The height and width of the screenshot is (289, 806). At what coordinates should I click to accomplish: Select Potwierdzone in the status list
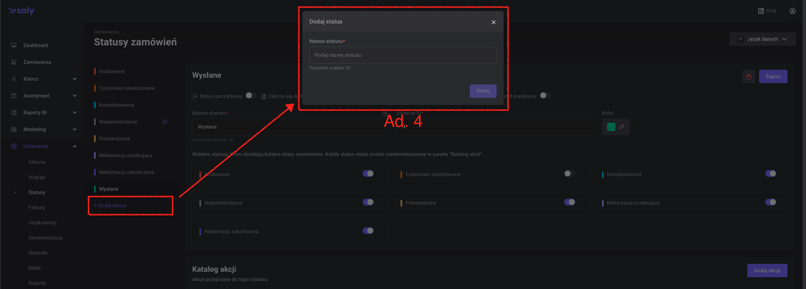pyautogui.click(x=114, y=139)
